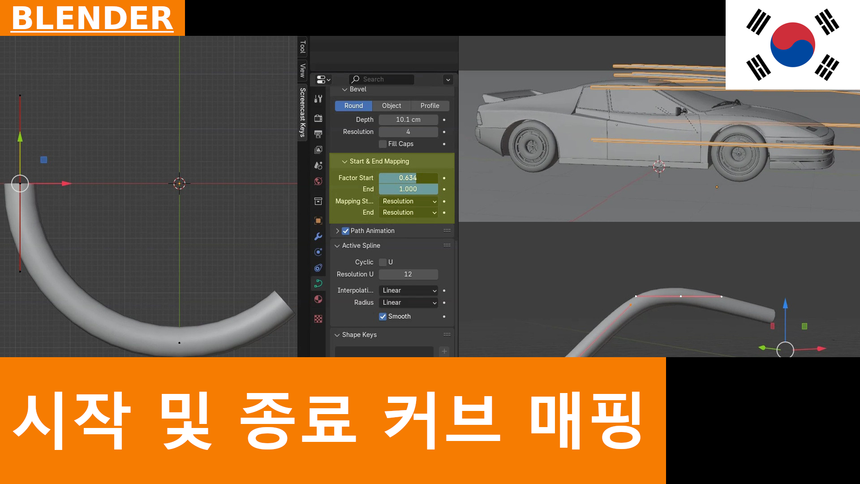Open the Material properties sphere icon
Viewport: 860px width, 484px height.
point(318,299)
